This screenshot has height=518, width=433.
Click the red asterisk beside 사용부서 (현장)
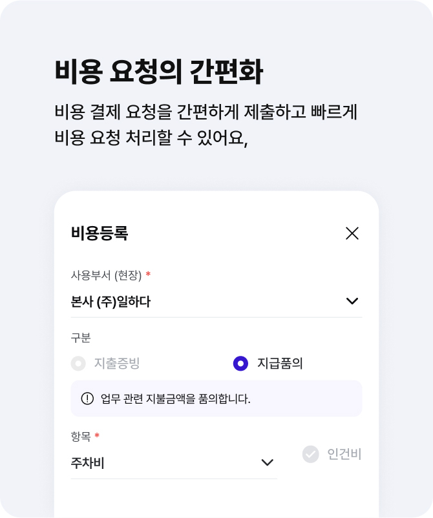pos(148,274)
